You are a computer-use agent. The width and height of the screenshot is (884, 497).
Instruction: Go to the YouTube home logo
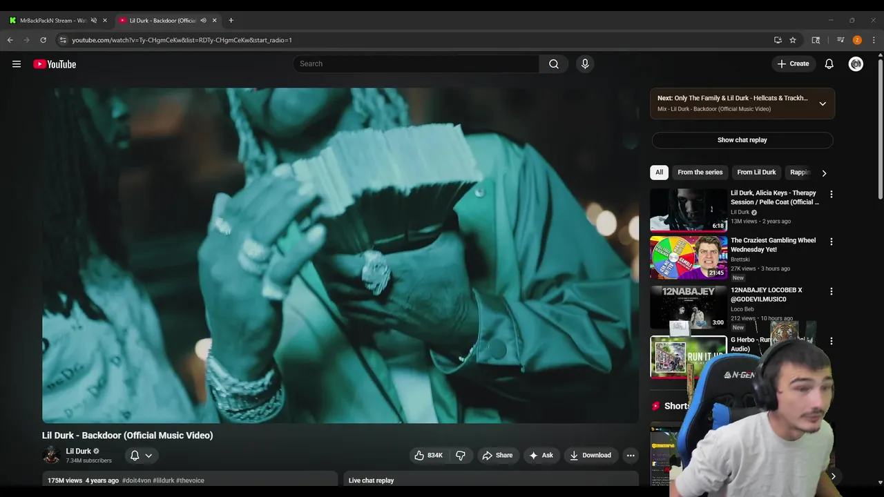tap(55, 64)
